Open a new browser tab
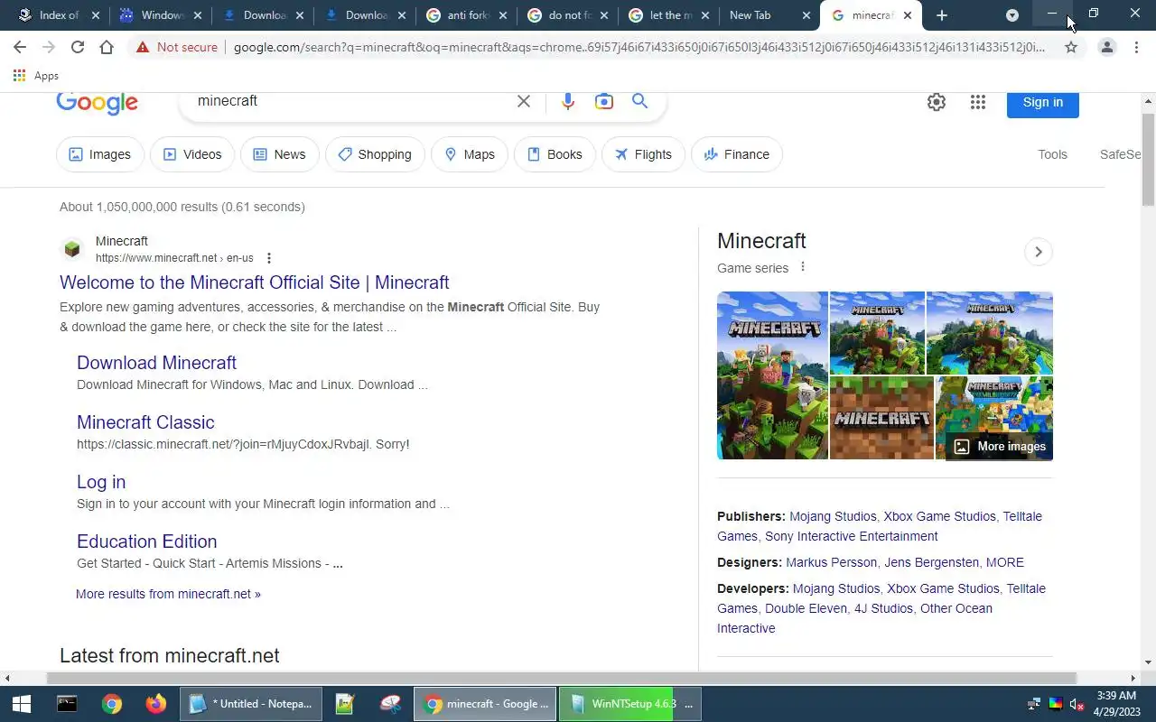Viewport: 1156px width, 722px height. click(x=942, y=15)
